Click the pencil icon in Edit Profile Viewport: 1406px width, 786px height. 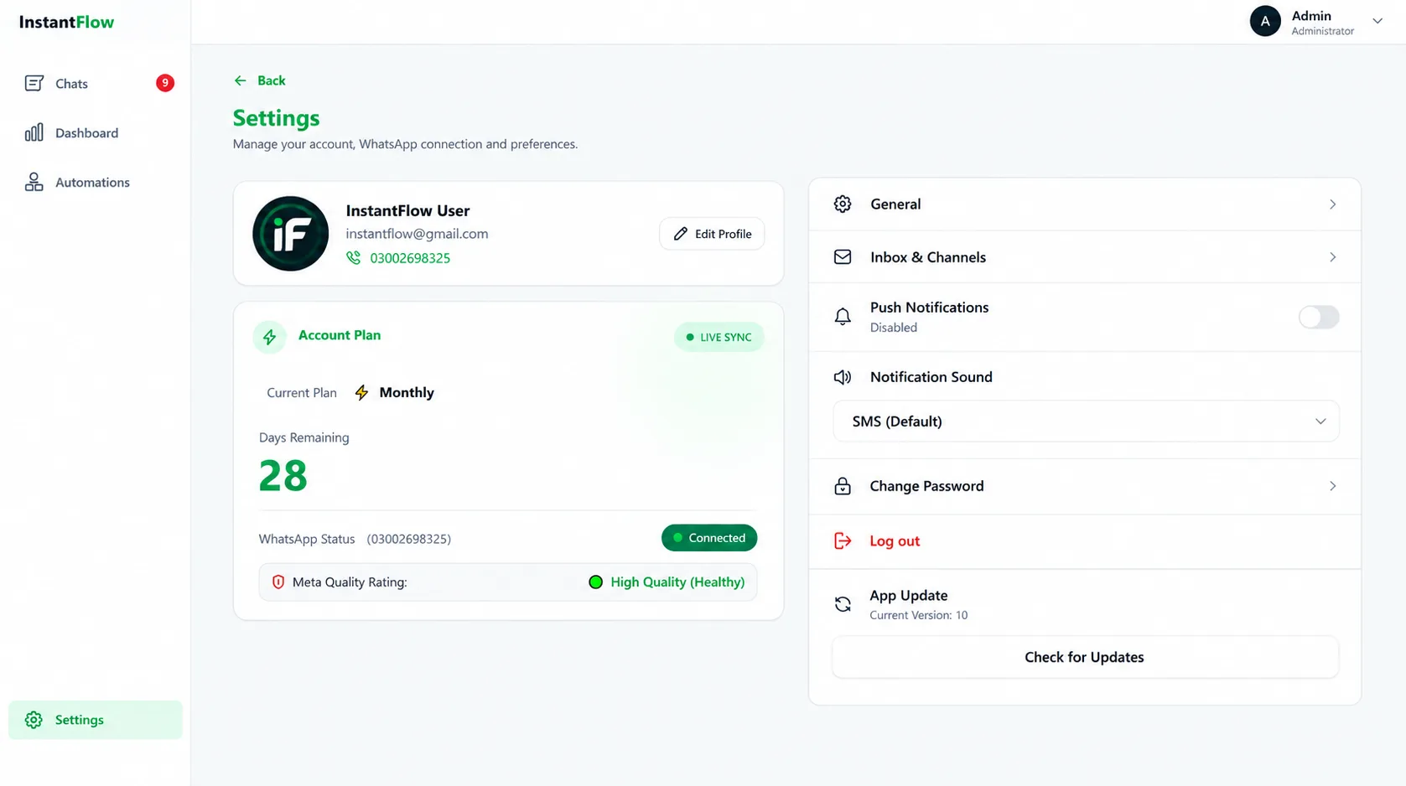[x=681, y=234]
